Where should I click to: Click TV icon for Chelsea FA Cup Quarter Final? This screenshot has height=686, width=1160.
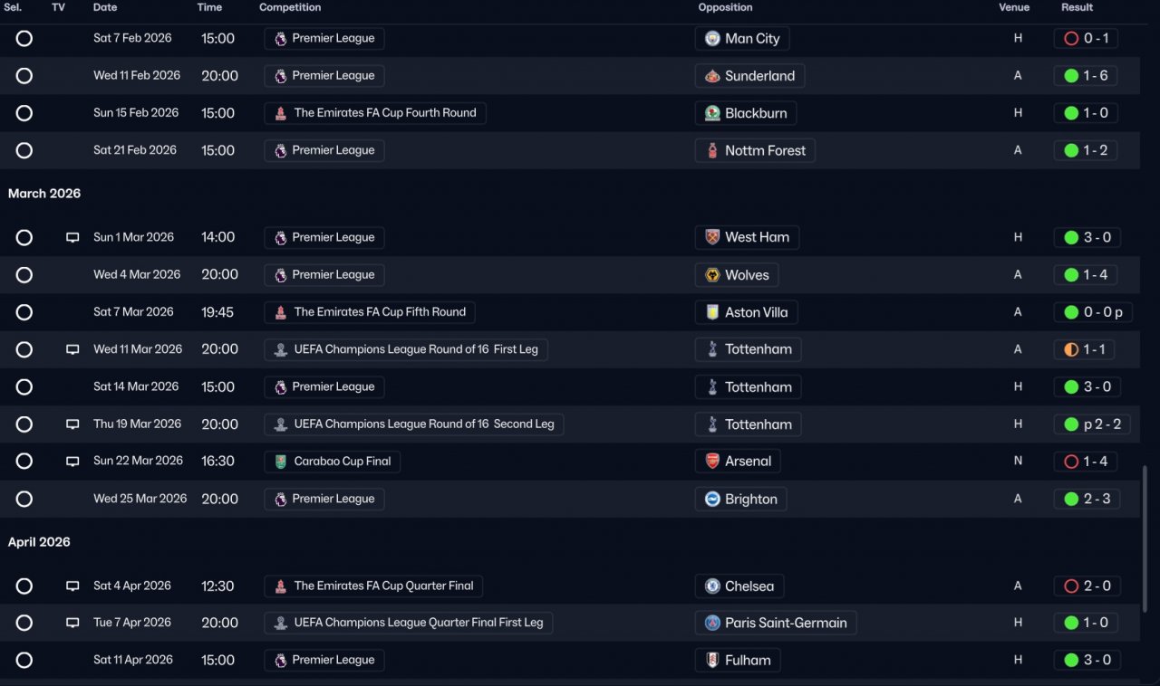coord(72,586)
